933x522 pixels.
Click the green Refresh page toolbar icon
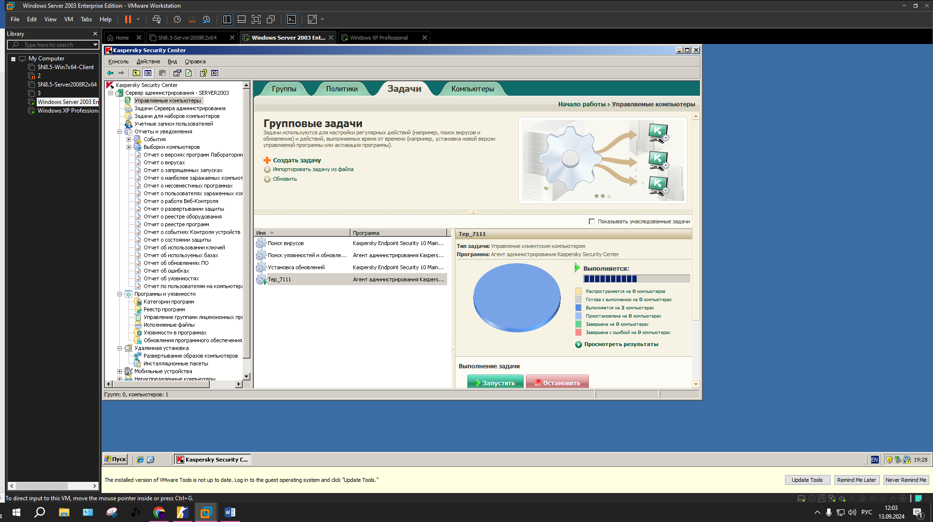click(189, 73)
